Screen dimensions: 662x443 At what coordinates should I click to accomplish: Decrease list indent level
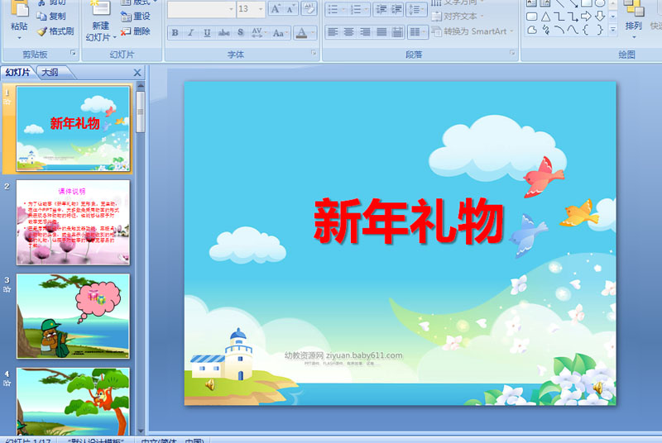381,9
